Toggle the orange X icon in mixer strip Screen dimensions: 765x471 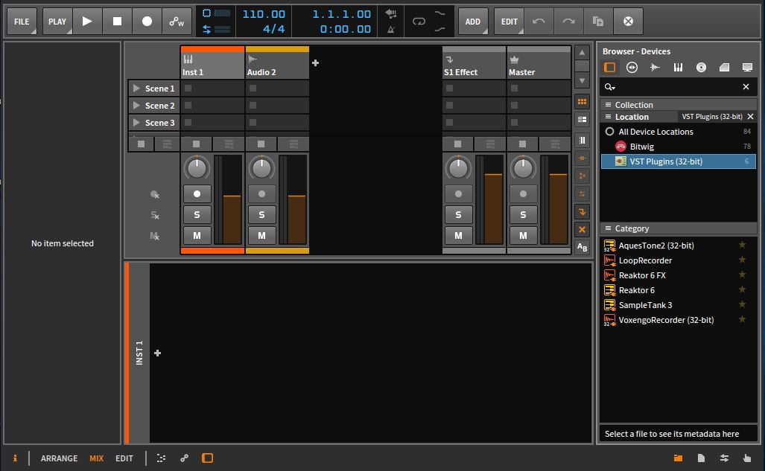point(582,229)
